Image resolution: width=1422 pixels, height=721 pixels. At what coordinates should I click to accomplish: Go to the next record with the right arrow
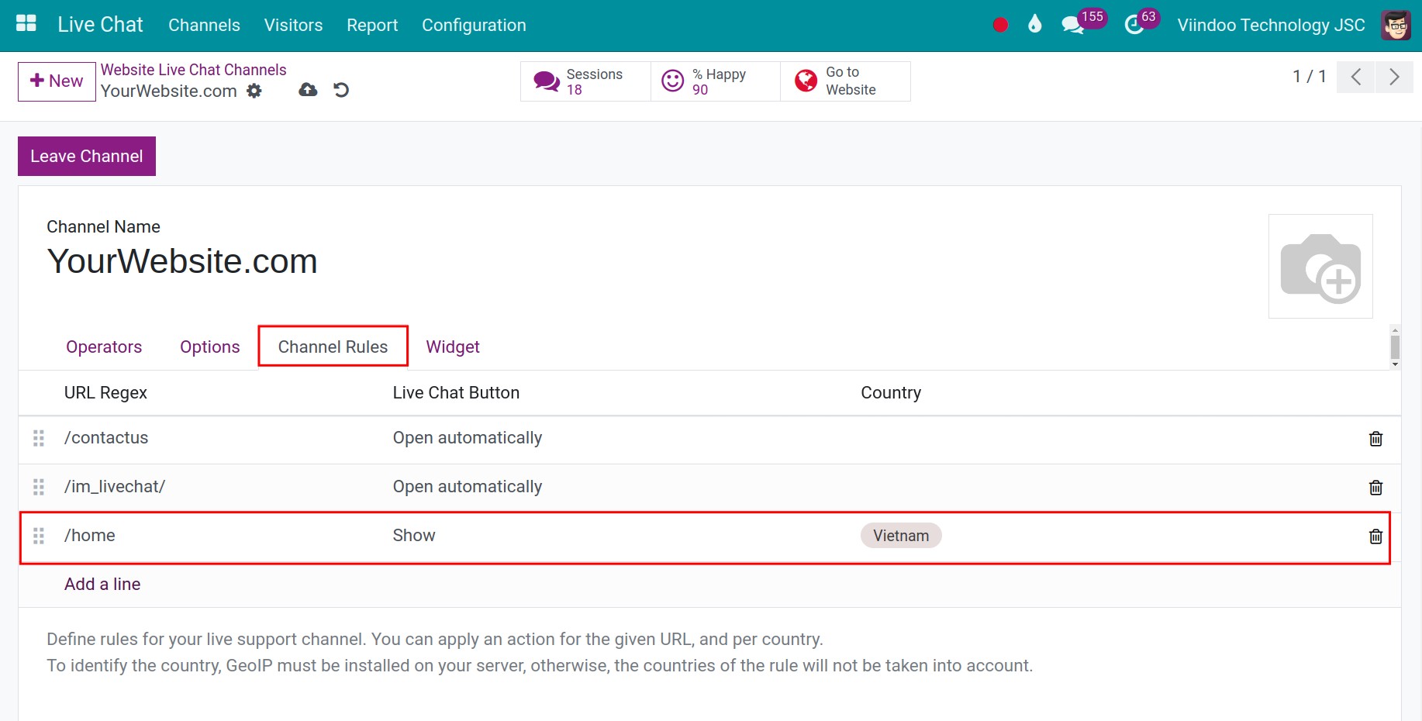coord(1394,77)
